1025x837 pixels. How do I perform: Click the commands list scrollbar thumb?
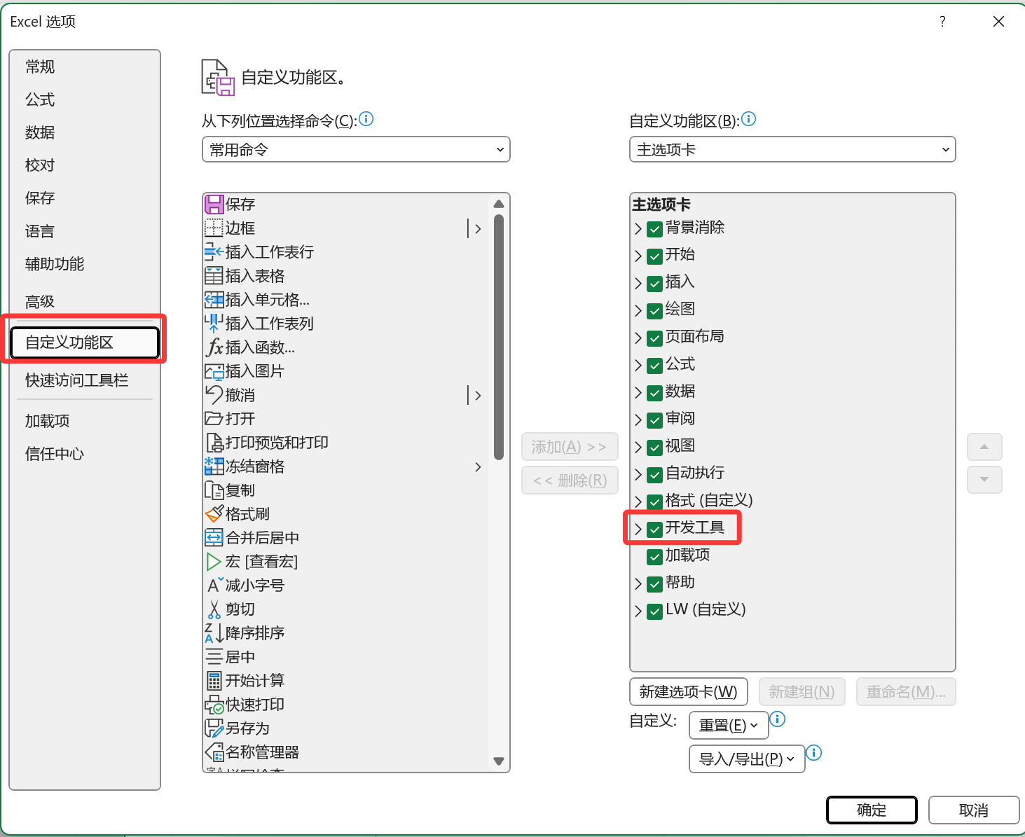(x=499, y=337)
